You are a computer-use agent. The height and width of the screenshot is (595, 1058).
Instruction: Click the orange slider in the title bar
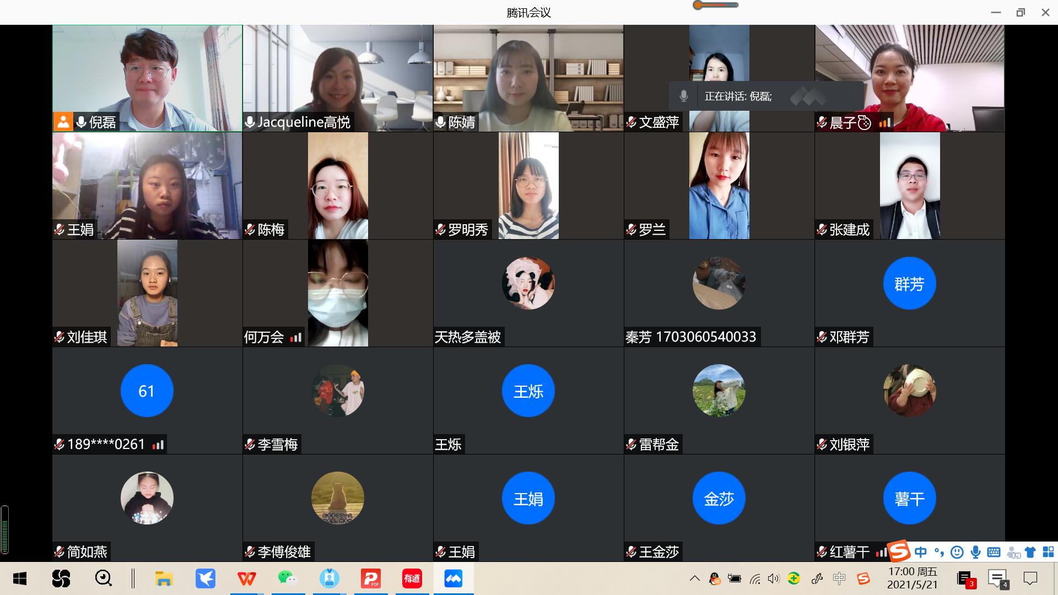point(699,6)
